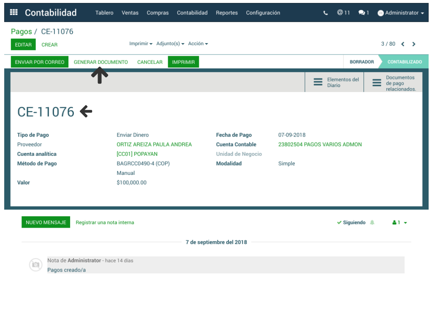This screenshot has height=324, width=432.
Task: Open Documentos de pago relacionados button
Action: coord(393,83)
